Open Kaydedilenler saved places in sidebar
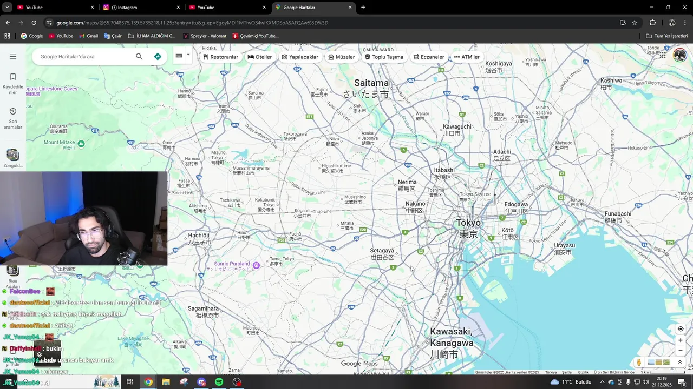 coord(13,83)
